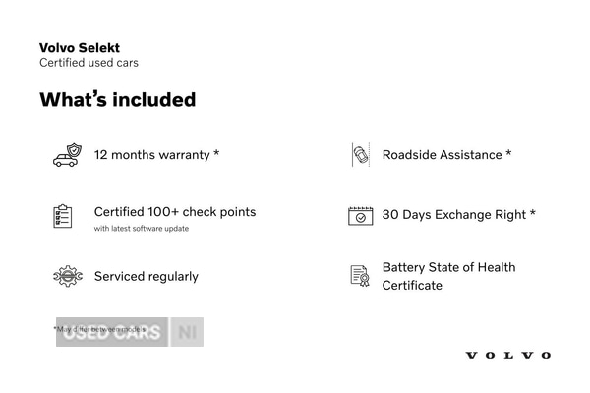The height and width of the screenshot is (393, 590).
Task: Click the Roadside Assistance car icon
Action: [x=361, y=155]
